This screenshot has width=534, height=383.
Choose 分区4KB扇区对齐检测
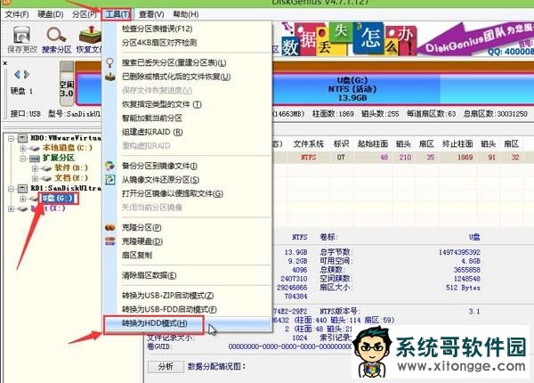point(159,43)
